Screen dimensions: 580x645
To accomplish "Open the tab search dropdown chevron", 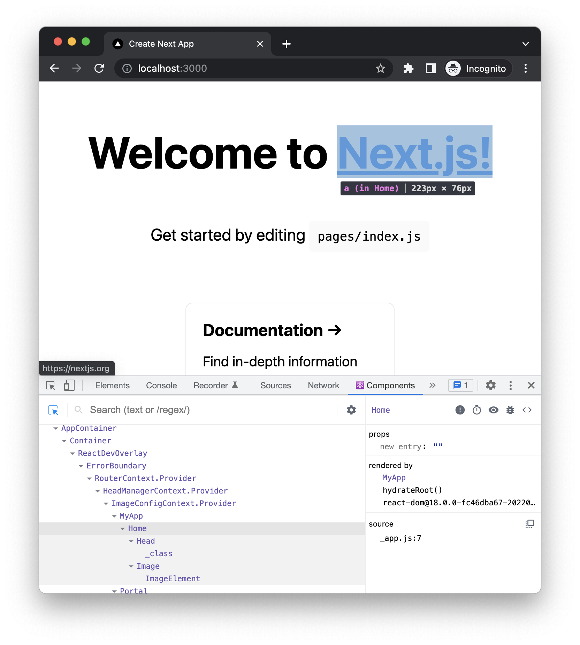I will 526,44.
